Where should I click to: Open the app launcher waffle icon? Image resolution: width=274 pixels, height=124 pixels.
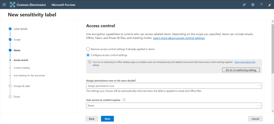(x=4, y=5)
